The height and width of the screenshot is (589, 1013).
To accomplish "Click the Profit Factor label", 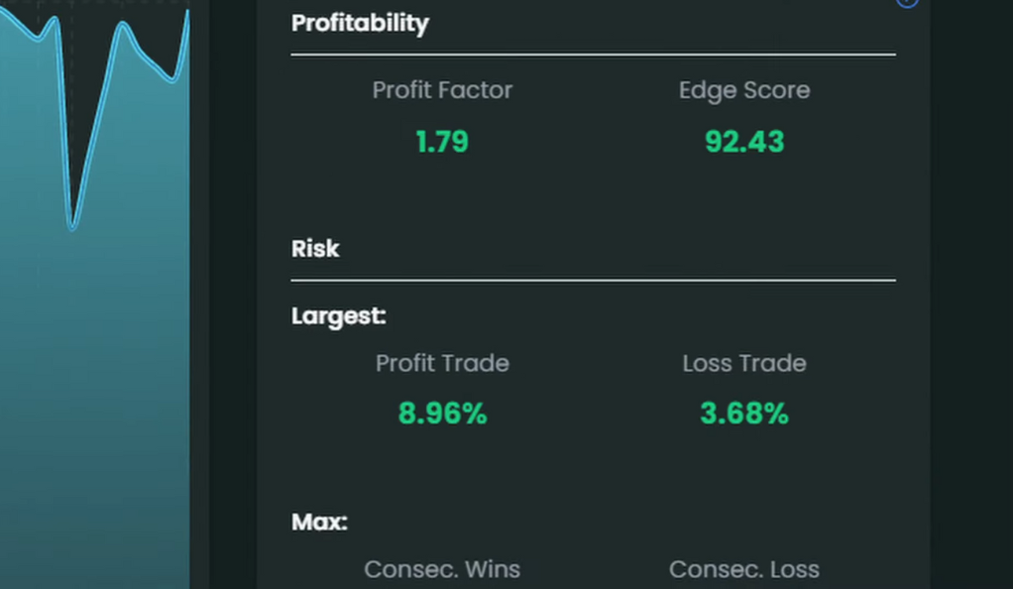I will [442, 90].
